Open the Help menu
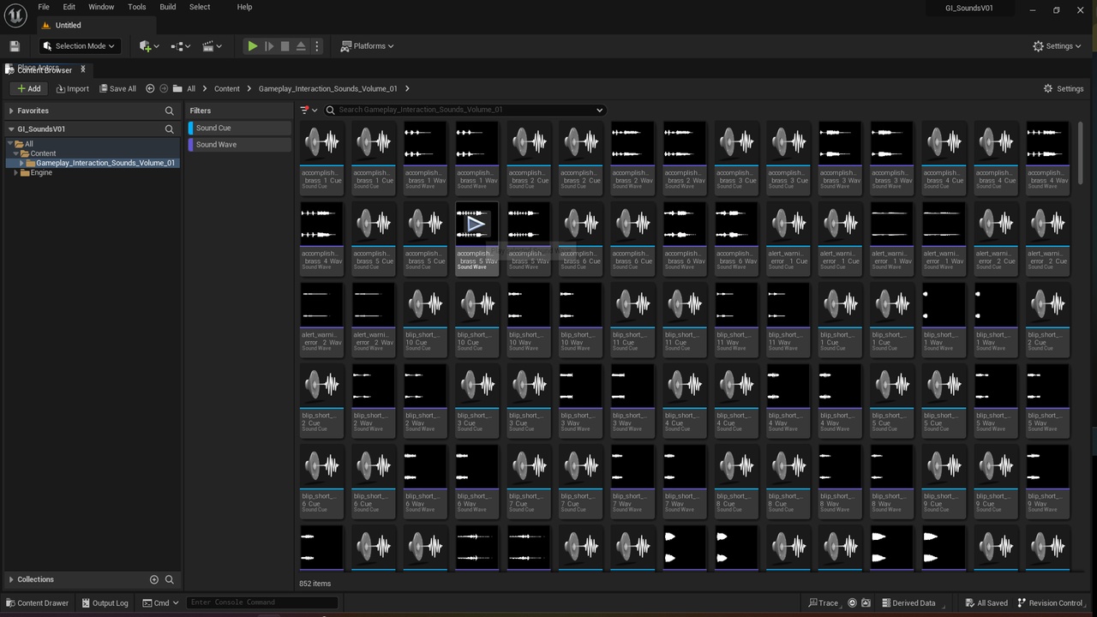The width and height of the screenshot is (1097, 617). pos(244,7)
